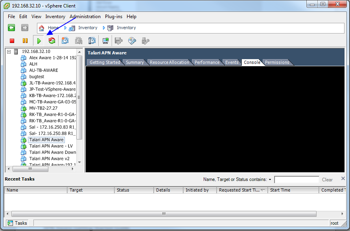Open the Plug-ins menu

pos(114,17)
